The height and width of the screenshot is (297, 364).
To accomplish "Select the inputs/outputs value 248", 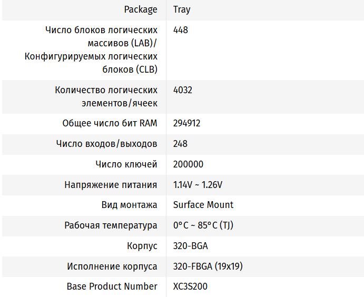I will [x=180, y=144].
